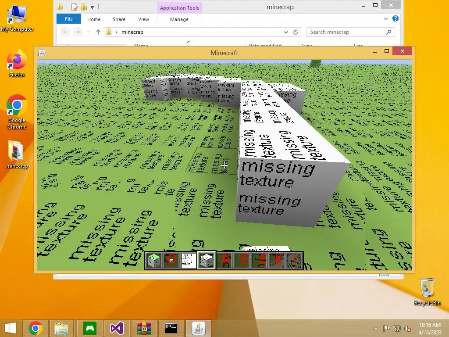
Task: Open the Windows Start button
Action: click(11, 328)
